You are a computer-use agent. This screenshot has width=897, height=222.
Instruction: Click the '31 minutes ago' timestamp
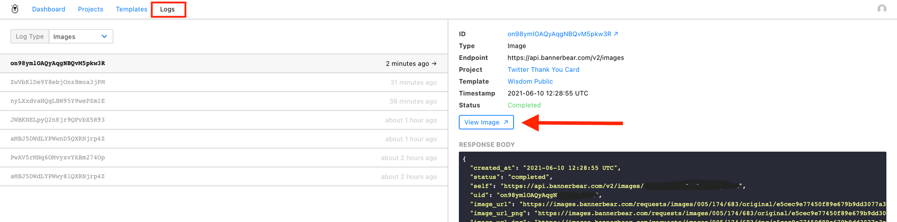pyautogui.click(x=414, y=83)
